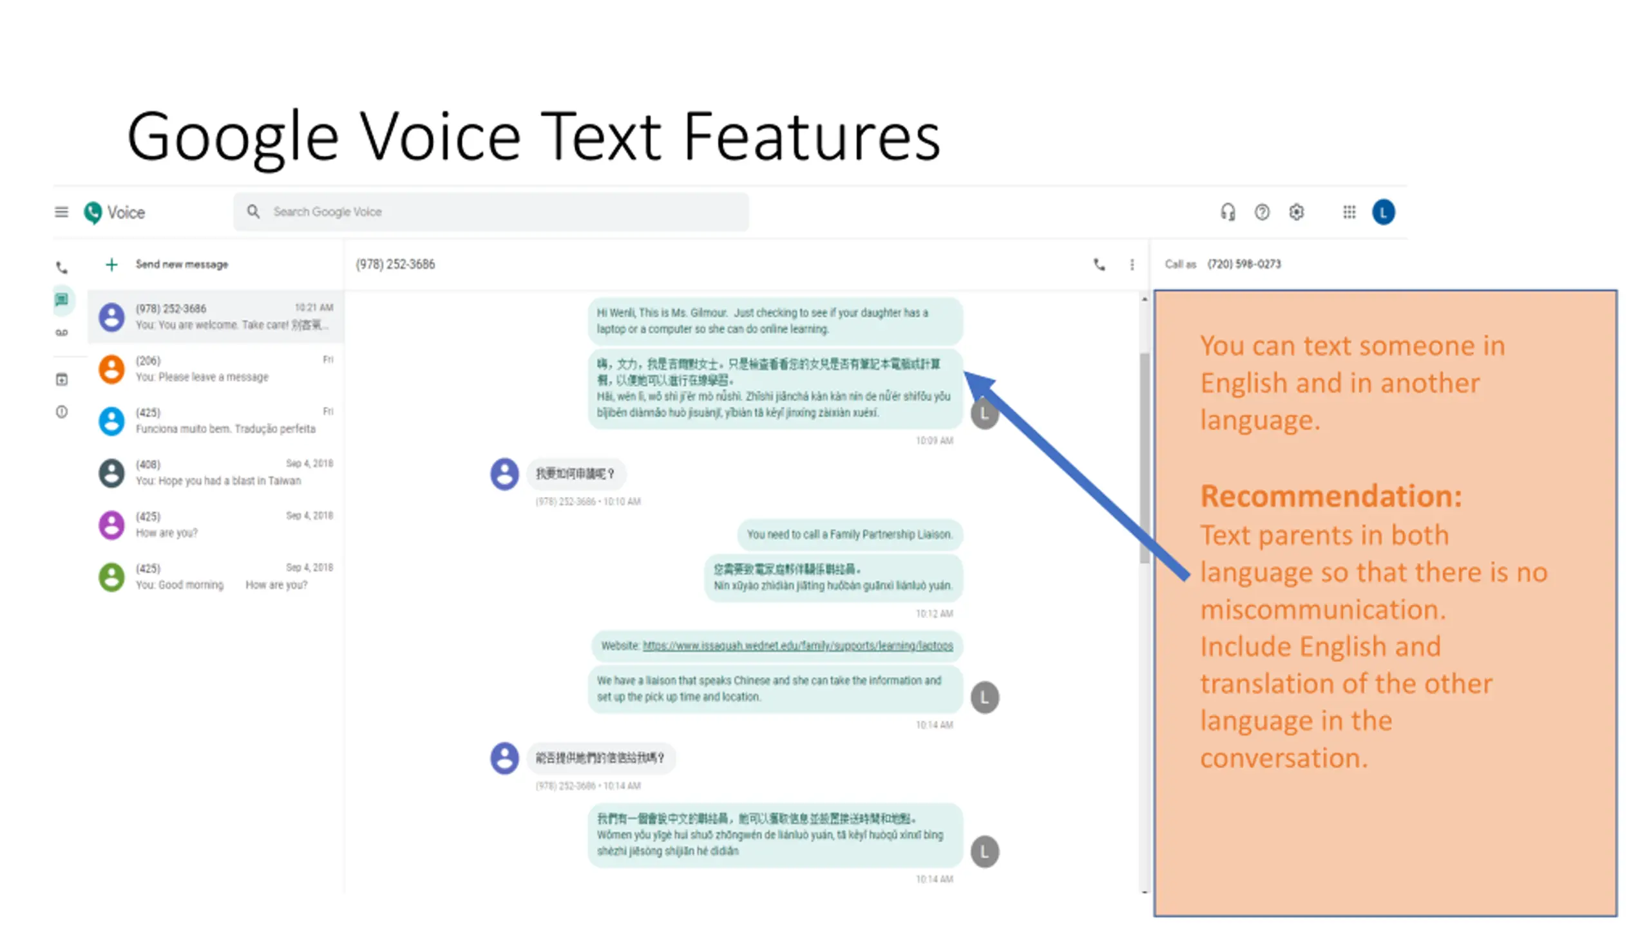Call (978) 252-3686 using phone icon

[1099, 265]
